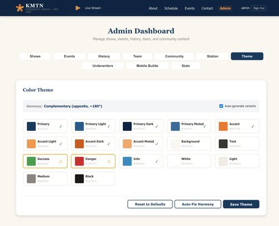The height and width of the screenshot is (226, 279).
Task: Pick the Background color swatch
Action: pos(175,144)
